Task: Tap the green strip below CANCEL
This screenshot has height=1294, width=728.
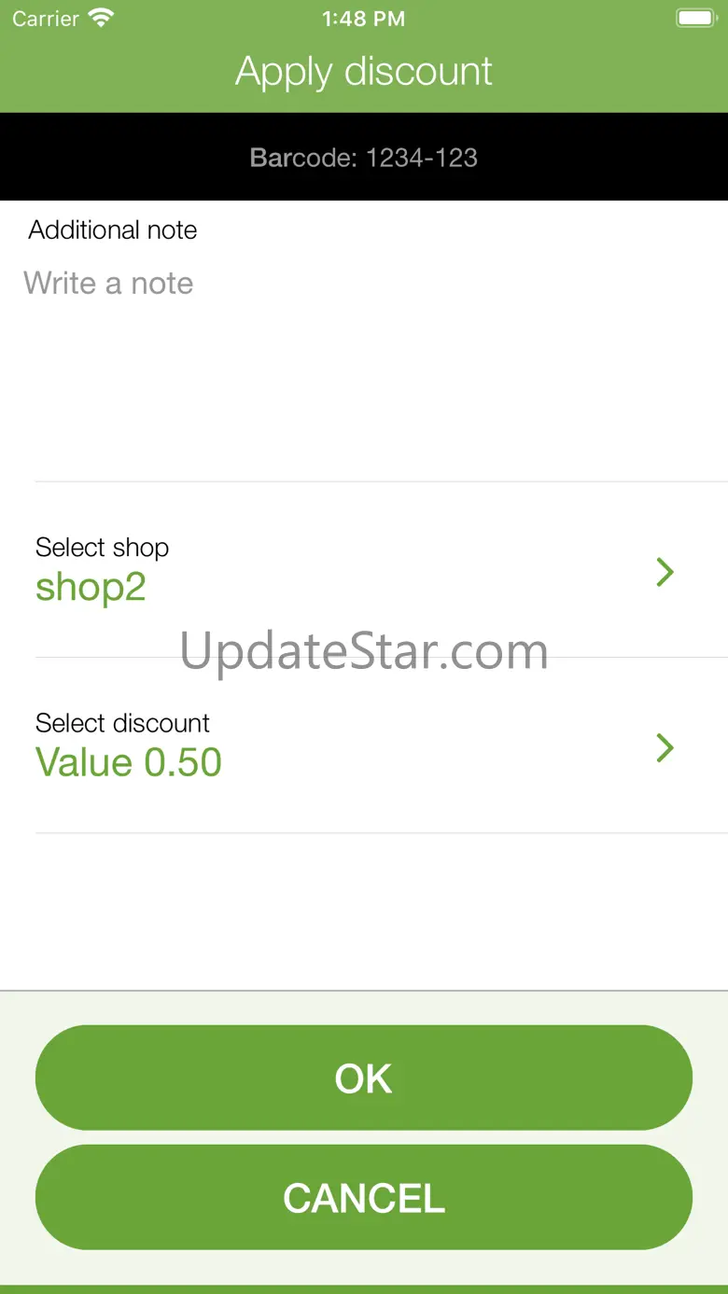Action: 364,1289
